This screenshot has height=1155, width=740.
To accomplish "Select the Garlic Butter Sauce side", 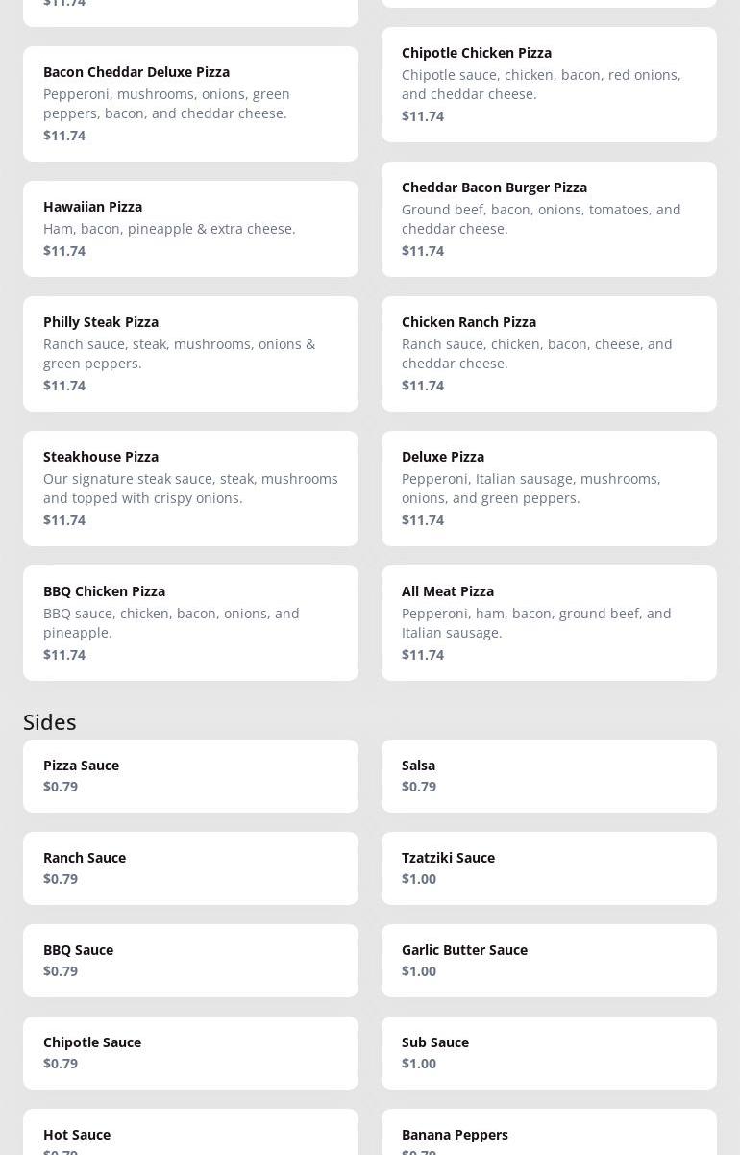I will [x=549, y=960].
